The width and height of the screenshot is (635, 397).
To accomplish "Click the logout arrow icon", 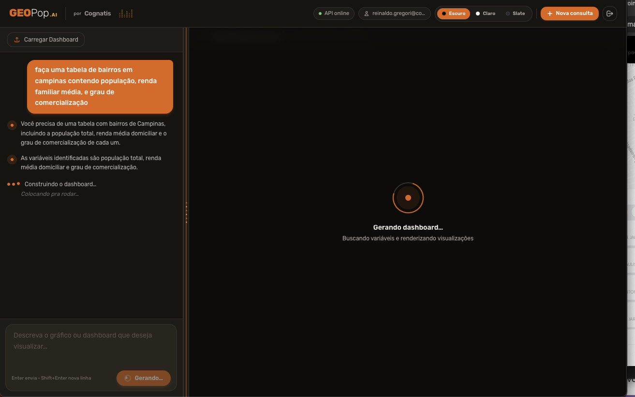I will point(610,14).
